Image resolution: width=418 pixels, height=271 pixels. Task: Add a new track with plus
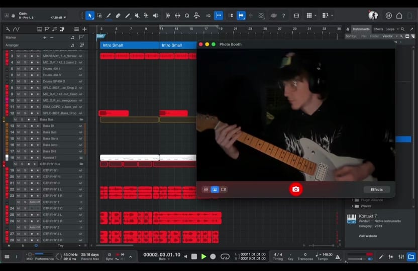[x=84, y=29]
